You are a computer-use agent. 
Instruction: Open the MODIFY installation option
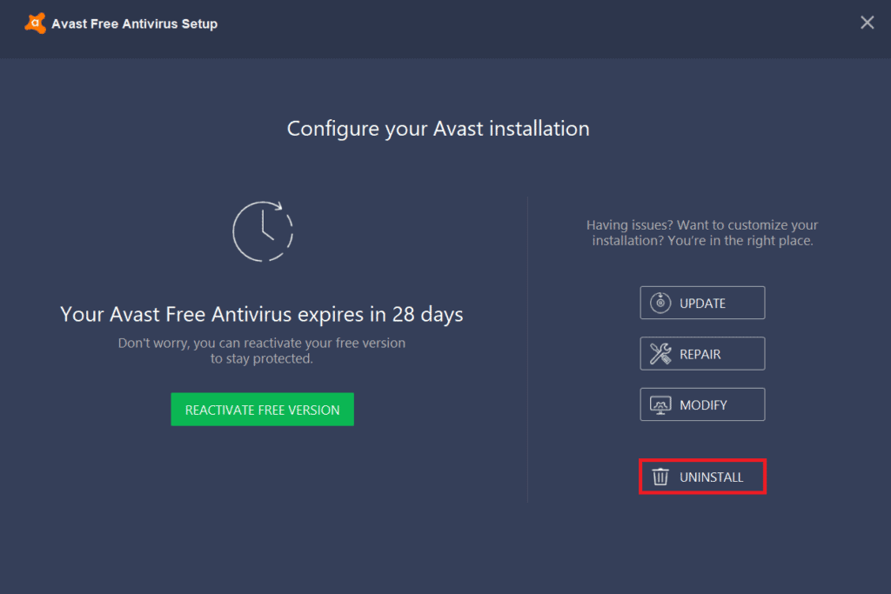point(702,404)
